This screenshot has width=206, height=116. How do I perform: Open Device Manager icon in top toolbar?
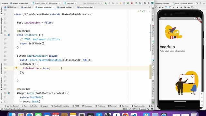coord(136,3)
